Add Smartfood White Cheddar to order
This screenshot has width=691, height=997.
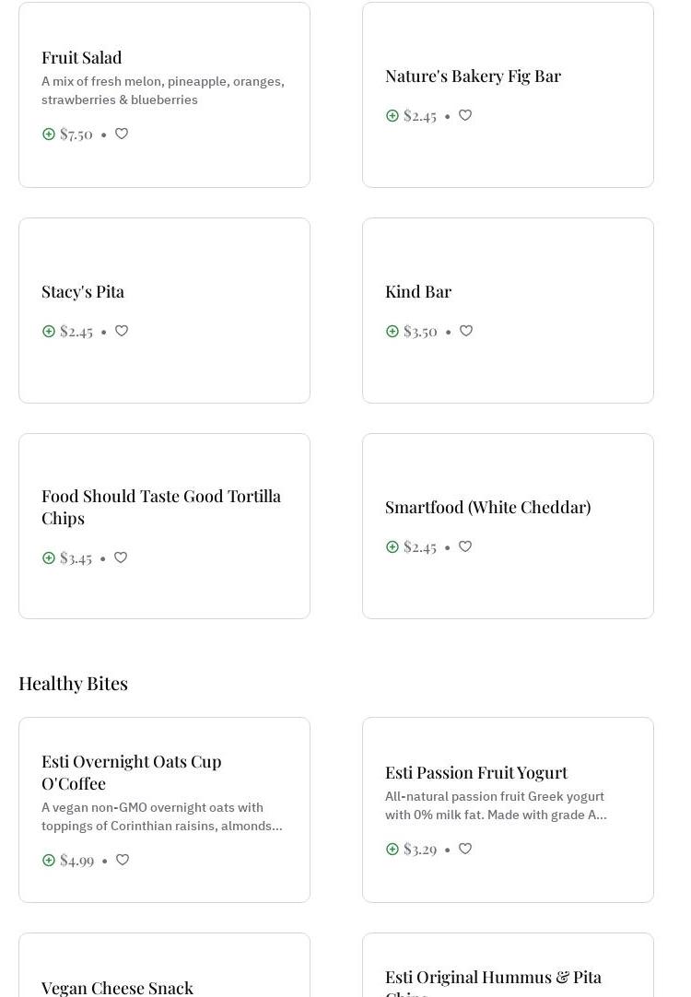point(392,547)
